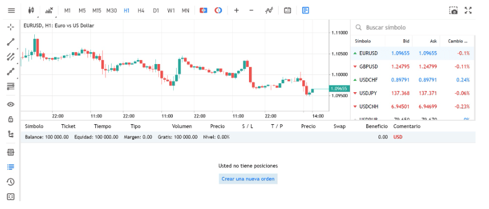Select the W1 weekly timeframe
Screen dimensions: 489x209
point(171,11)
